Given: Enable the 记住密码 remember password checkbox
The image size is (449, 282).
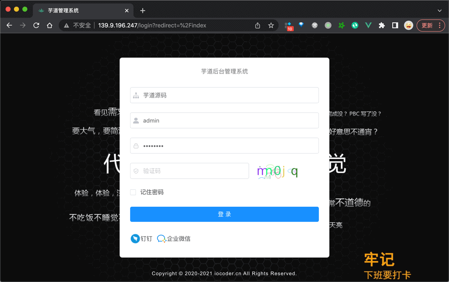Looking at the screenshot, I should point(133,192).
